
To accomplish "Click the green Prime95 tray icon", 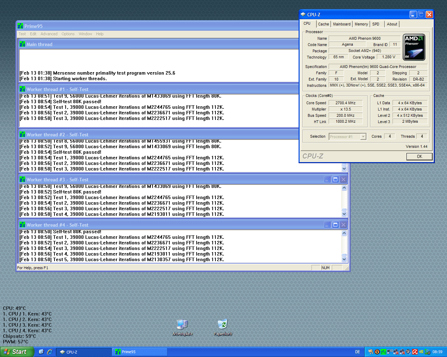I will [x=383, y=352].
